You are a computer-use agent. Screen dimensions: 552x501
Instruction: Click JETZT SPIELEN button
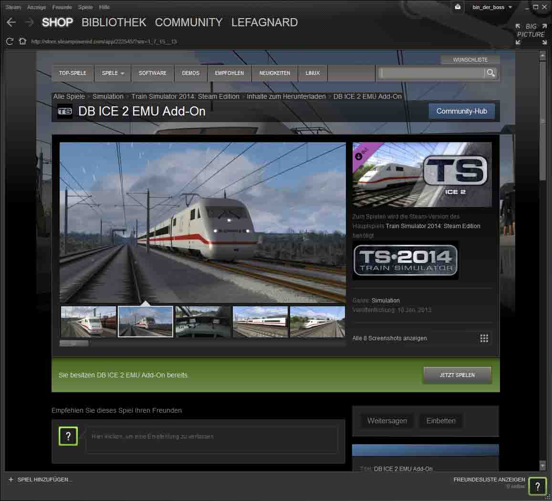457,375
